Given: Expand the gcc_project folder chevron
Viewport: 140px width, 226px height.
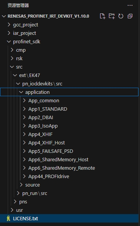Looking at the screenshot, I should [9, 25].
